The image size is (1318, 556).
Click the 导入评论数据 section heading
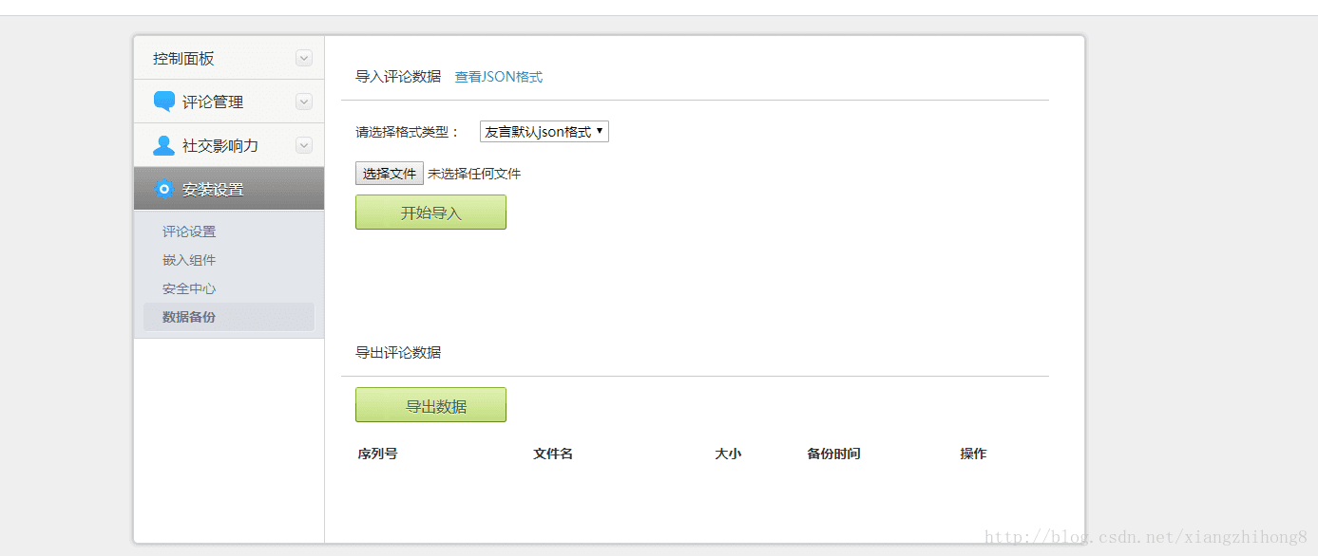[398, 77]
